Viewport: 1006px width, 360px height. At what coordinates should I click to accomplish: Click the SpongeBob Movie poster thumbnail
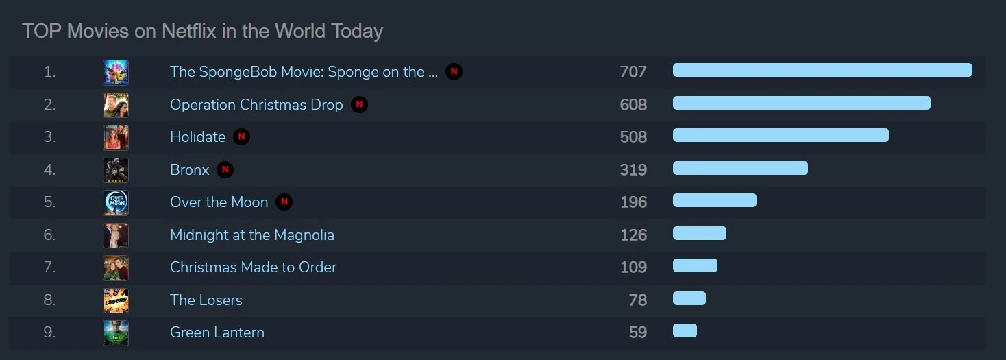tap(116, 72)
